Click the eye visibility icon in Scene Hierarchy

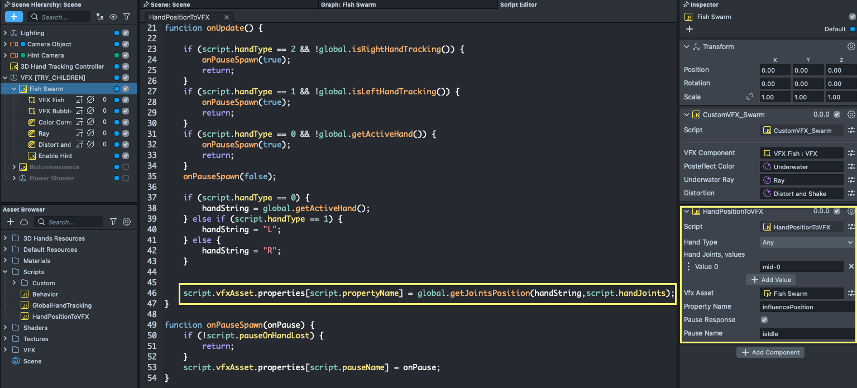[x=113, y=17]
